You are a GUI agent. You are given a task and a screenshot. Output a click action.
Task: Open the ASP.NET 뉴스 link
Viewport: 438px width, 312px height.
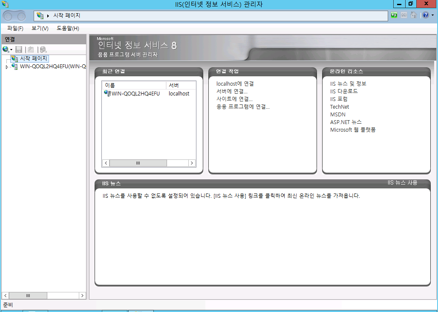[346, 122]
